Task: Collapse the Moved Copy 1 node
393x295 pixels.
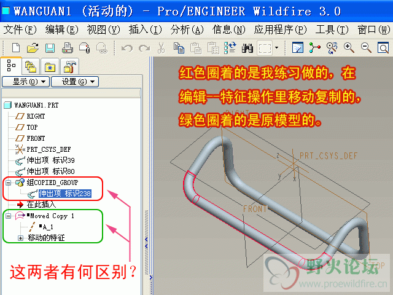Action: coord(9,216)
